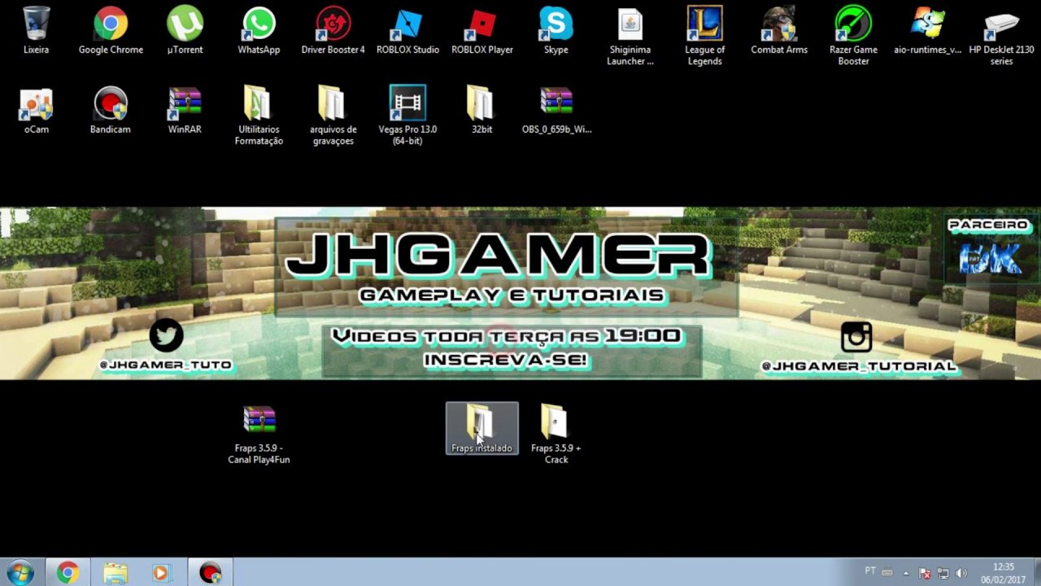
Task: Open the network connection tray icon
Action: tap(943, 573)
